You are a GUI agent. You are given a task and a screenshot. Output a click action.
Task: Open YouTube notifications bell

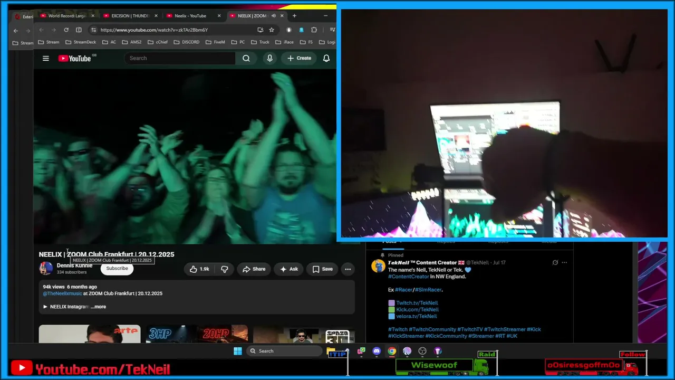point(326,58)
